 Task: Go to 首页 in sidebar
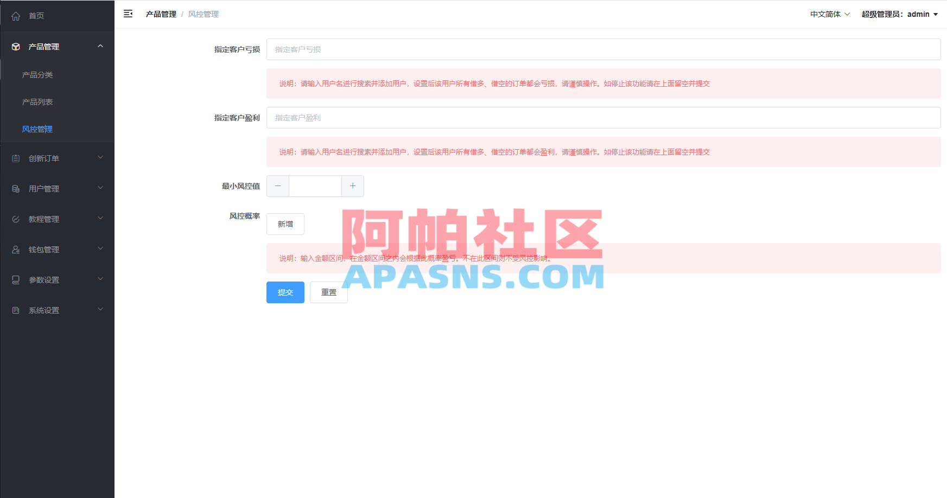click(x=58, y=16)
